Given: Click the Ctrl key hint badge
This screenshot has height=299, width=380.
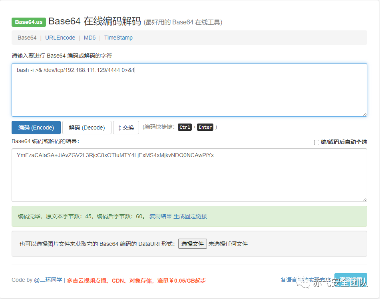Looking at the screenshot, I should click(185, 127).
